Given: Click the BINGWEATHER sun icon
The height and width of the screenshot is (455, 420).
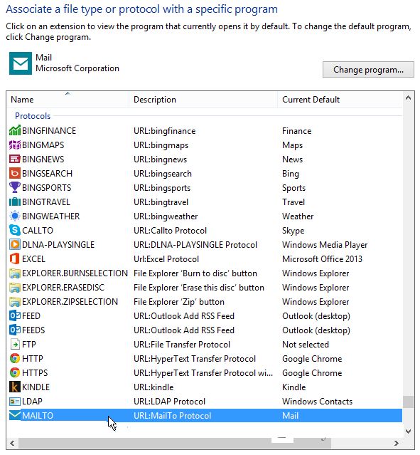Looking at the screenshot, I should click(15, 216).
